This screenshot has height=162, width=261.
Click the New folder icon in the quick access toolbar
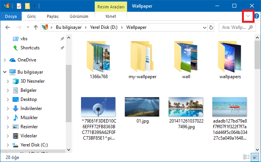tap(27, 6)
